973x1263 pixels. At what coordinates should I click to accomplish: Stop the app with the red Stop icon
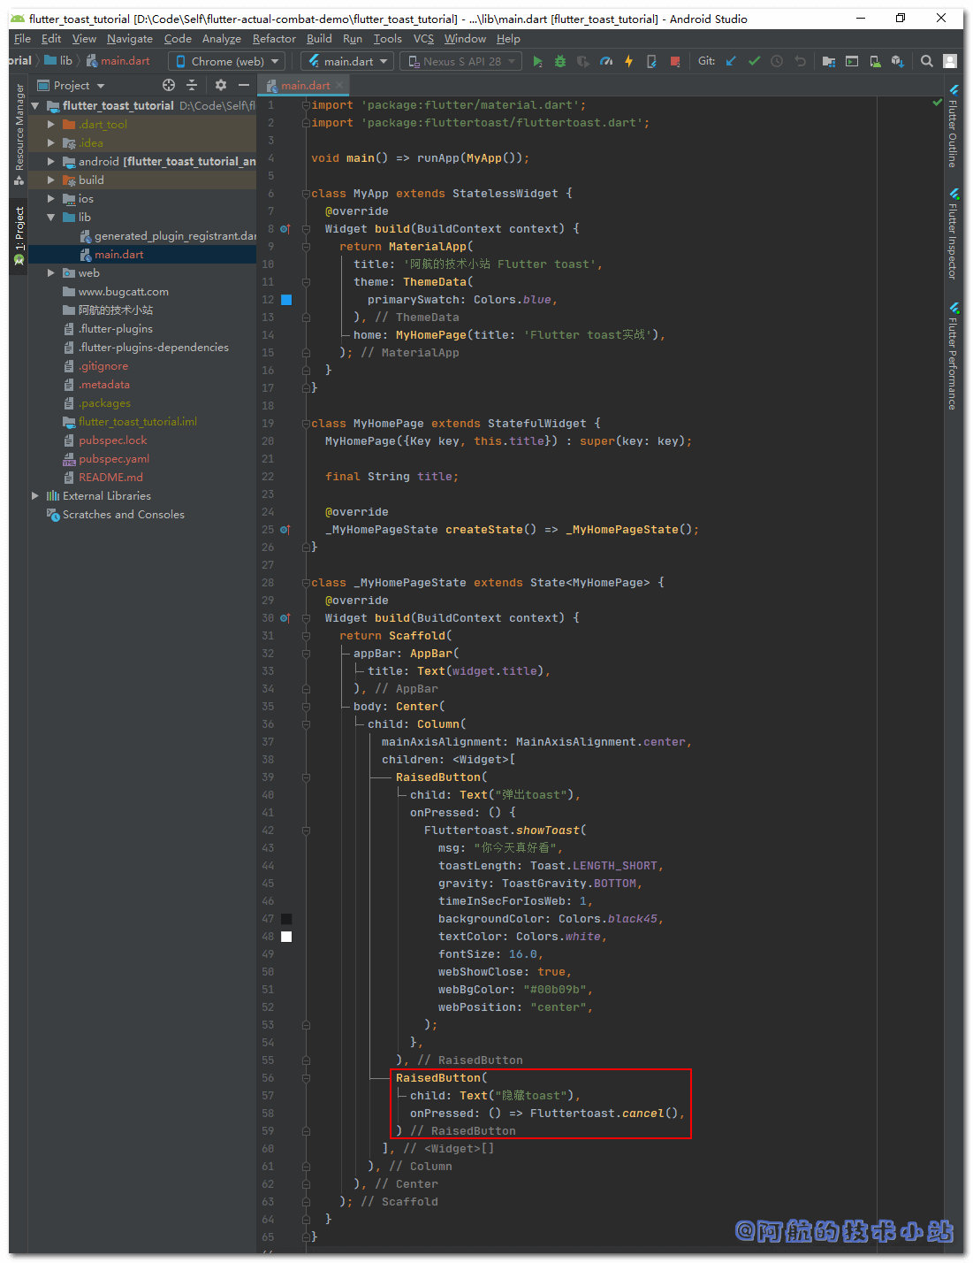click(675, 61)
